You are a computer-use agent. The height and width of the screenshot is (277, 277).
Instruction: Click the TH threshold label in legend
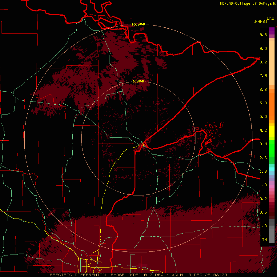pos(264,240)
